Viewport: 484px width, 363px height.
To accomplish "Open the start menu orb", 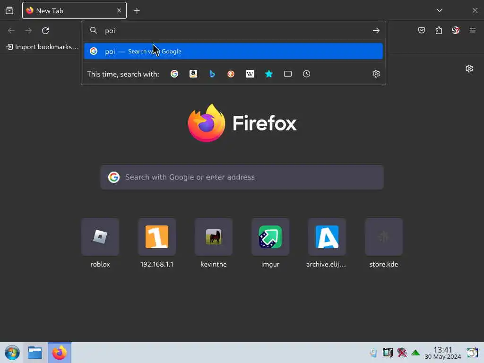I will 12,353.
